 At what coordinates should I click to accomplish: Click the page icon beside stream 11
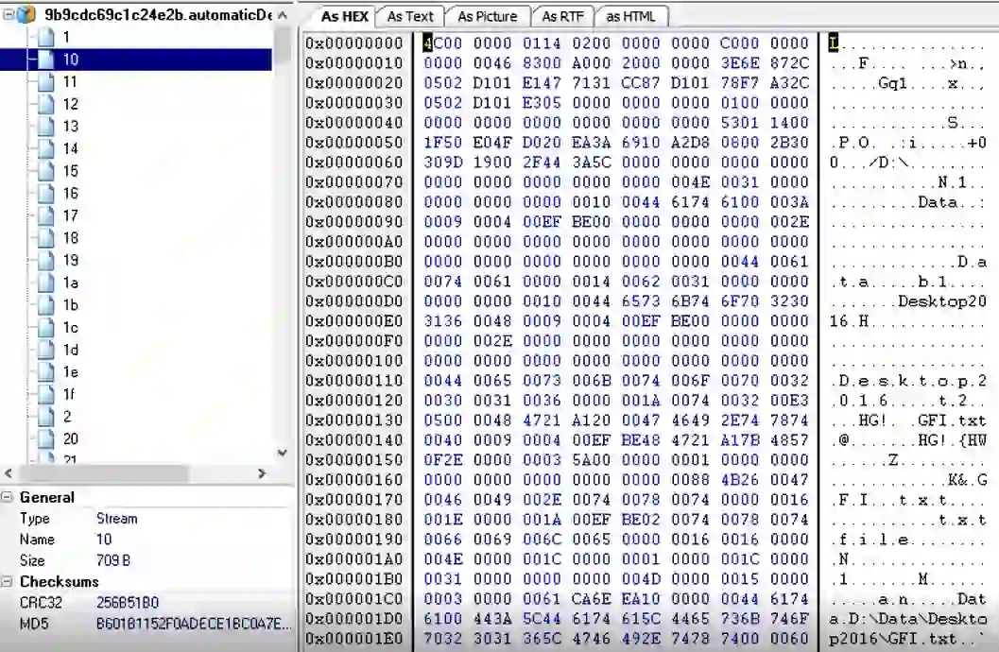46,82
